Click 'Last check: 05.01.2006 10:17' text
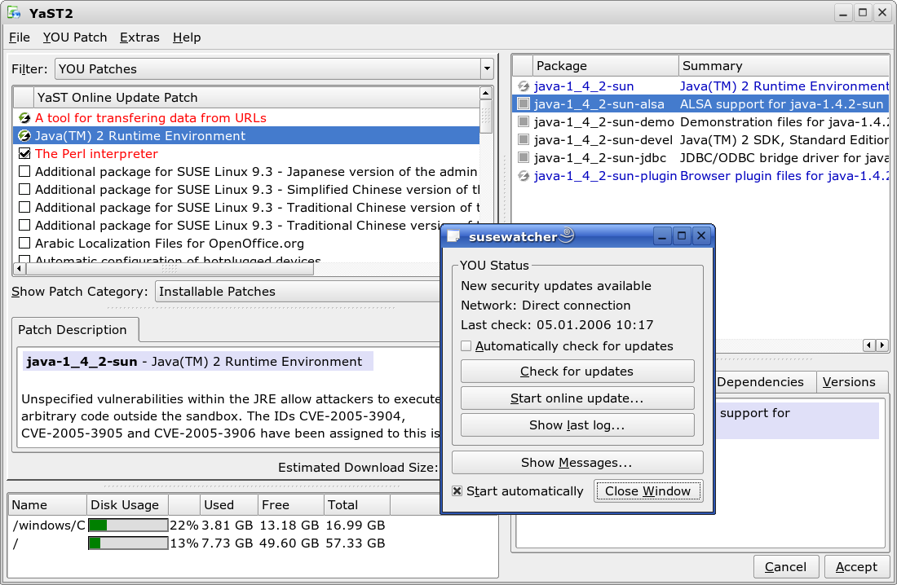The height and width of the screenshot is (585, 897). point(557,325)
